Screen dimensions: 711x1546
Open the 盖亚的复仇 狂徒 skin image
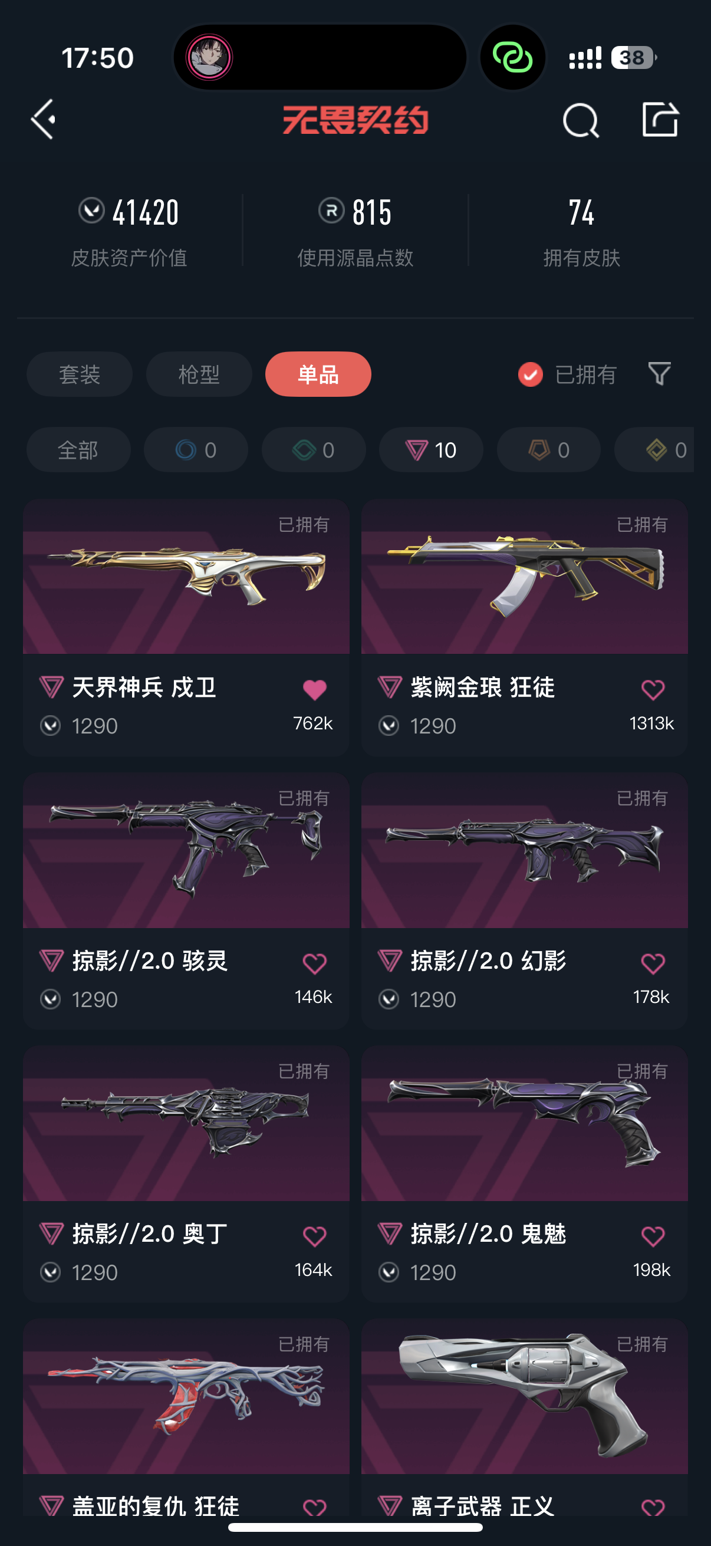click(186, 1396)
